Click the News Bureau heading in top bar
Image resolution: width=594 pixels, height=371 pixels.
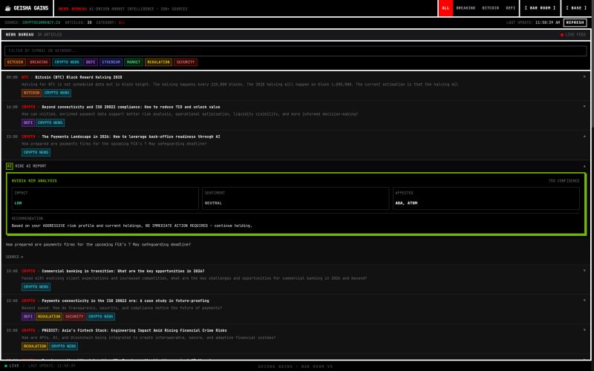(73, 9)
